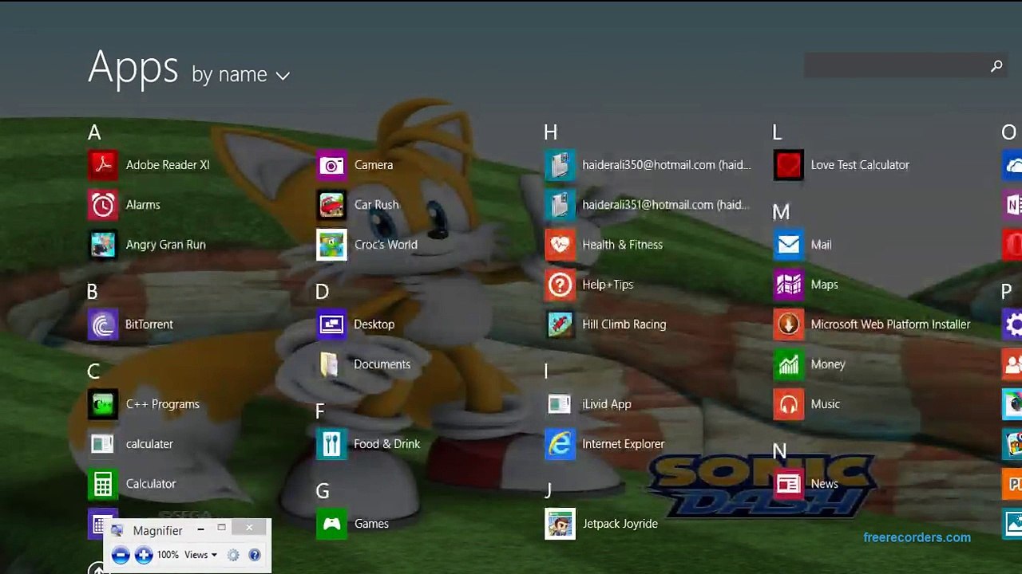Open the Music app icon

click(x=788, y=404)
